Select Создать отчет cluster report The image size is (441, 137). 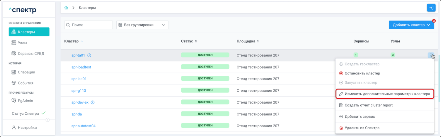(x=368, y=105)
